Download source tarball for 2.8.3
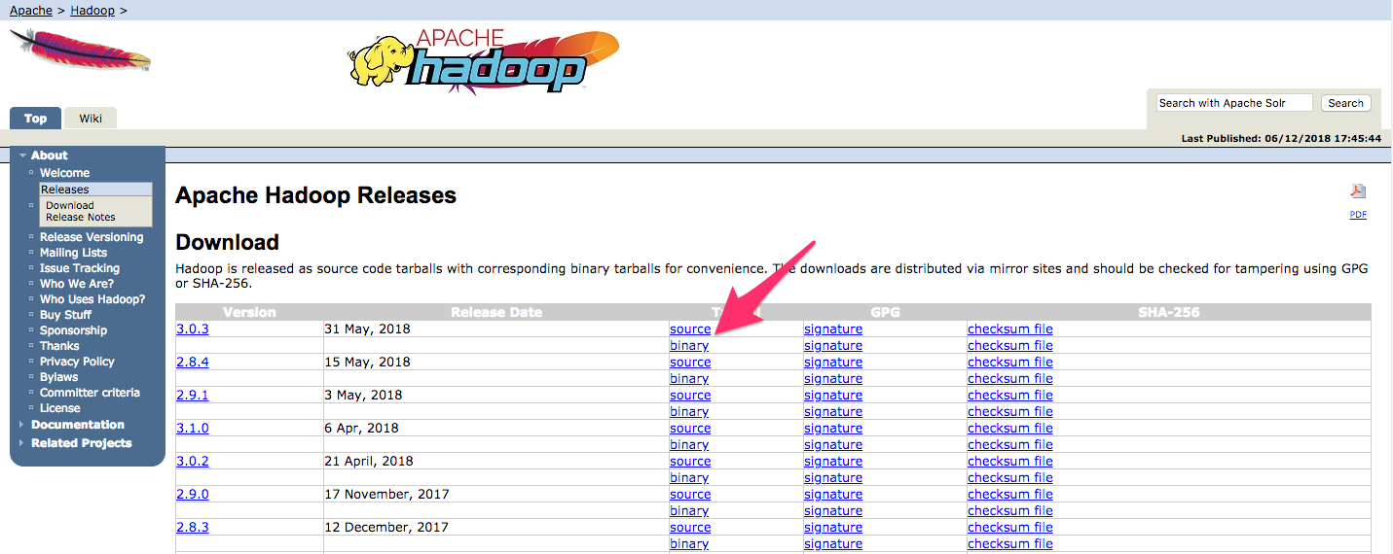 coord(690,527)
